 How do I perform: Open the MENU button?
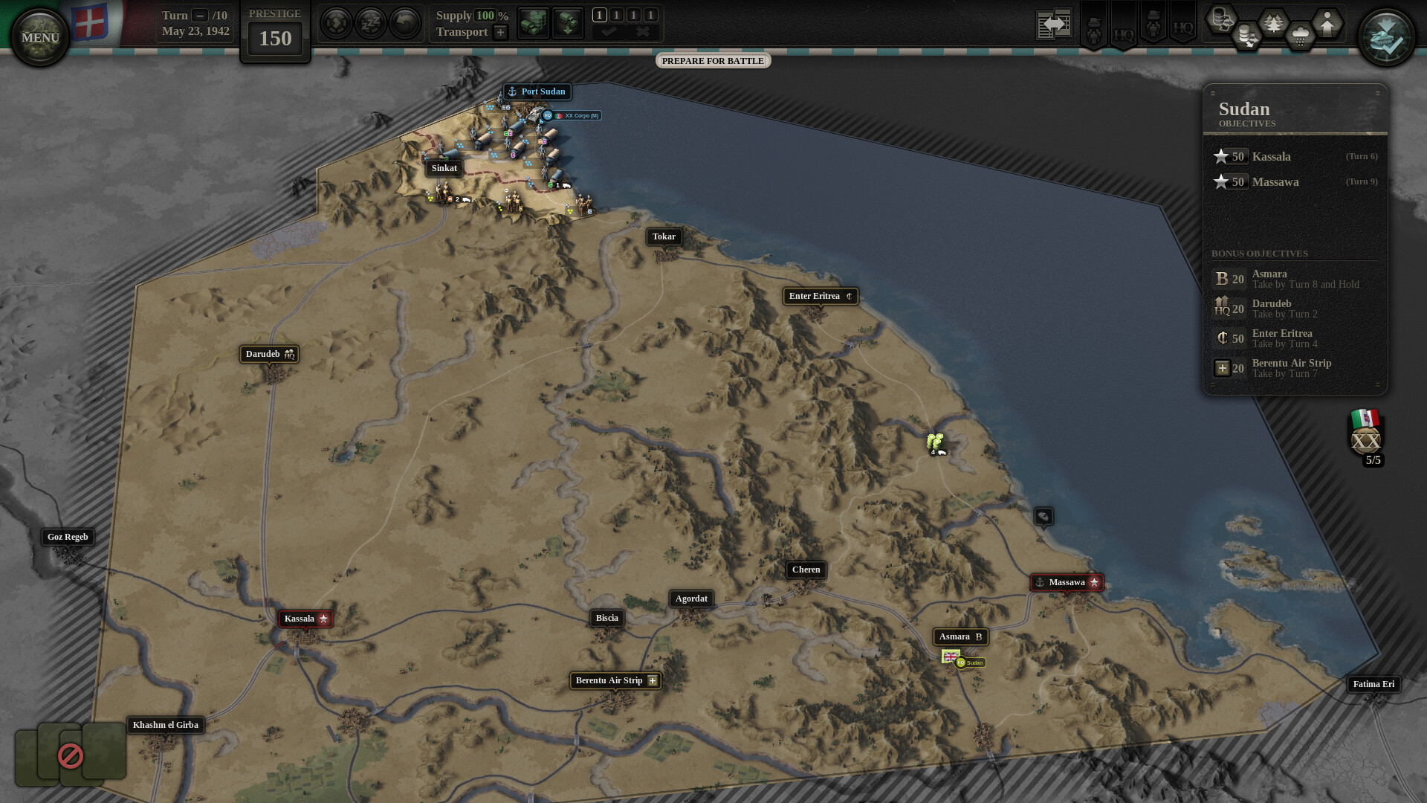39,33
